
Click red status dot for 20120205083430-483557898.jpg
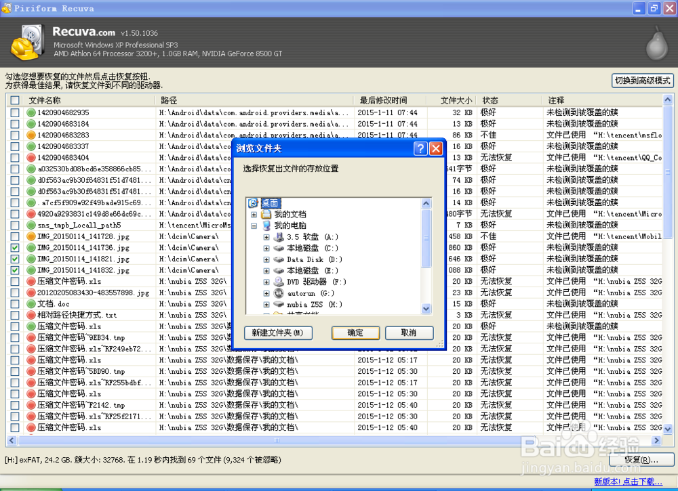click(x=31, y=293)
